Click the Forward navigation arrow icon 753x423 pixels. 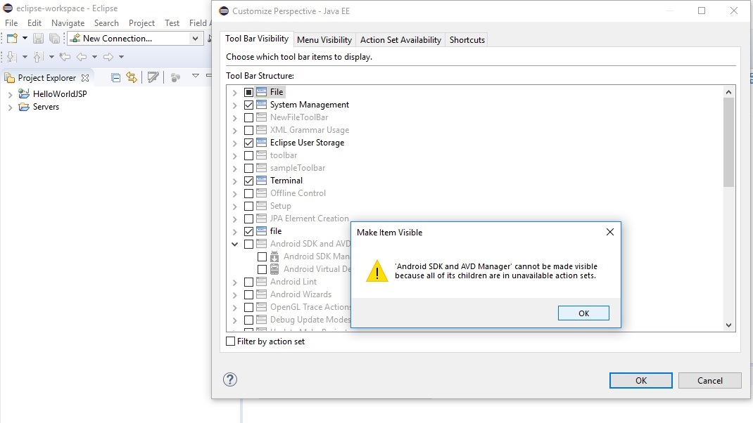pyautogui.click(x=108, y=57)
